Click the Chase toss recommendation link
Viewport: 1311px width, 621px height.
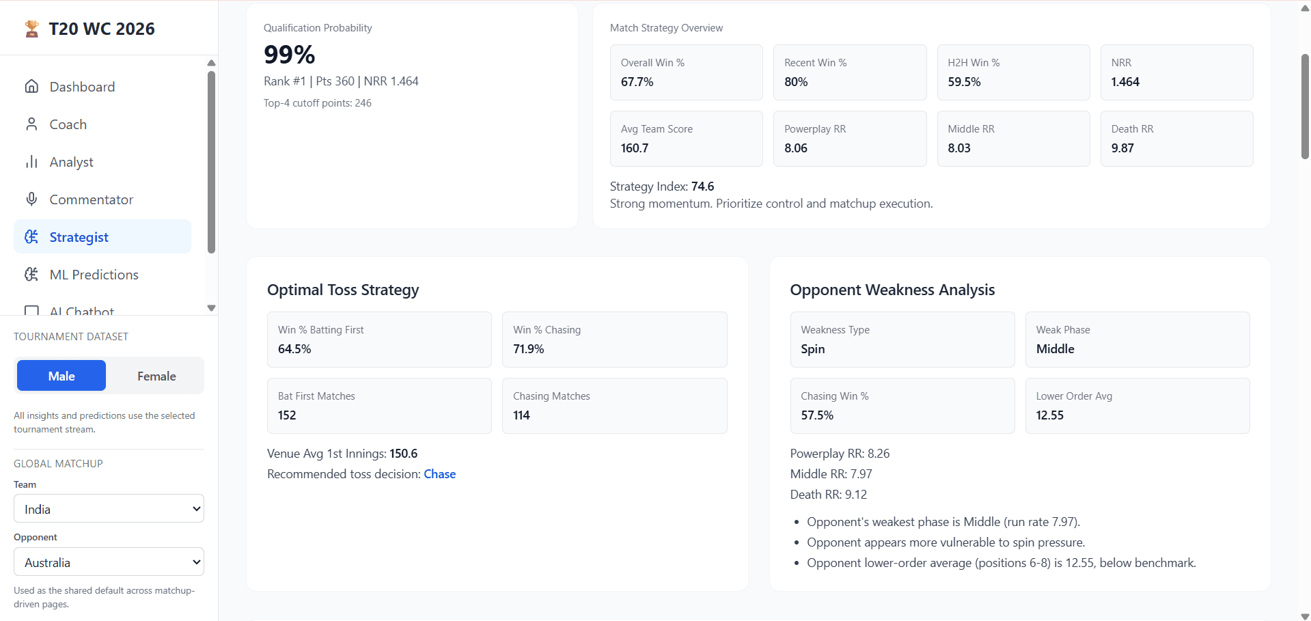(x=439, y=474)
